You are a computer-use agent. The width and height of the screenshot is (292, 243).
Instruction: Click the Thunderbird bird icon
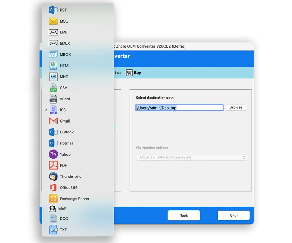point(53,176)
